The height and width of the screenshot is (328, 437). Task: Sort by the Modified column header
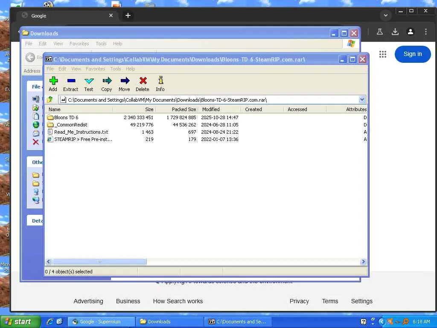coord(220,109)
